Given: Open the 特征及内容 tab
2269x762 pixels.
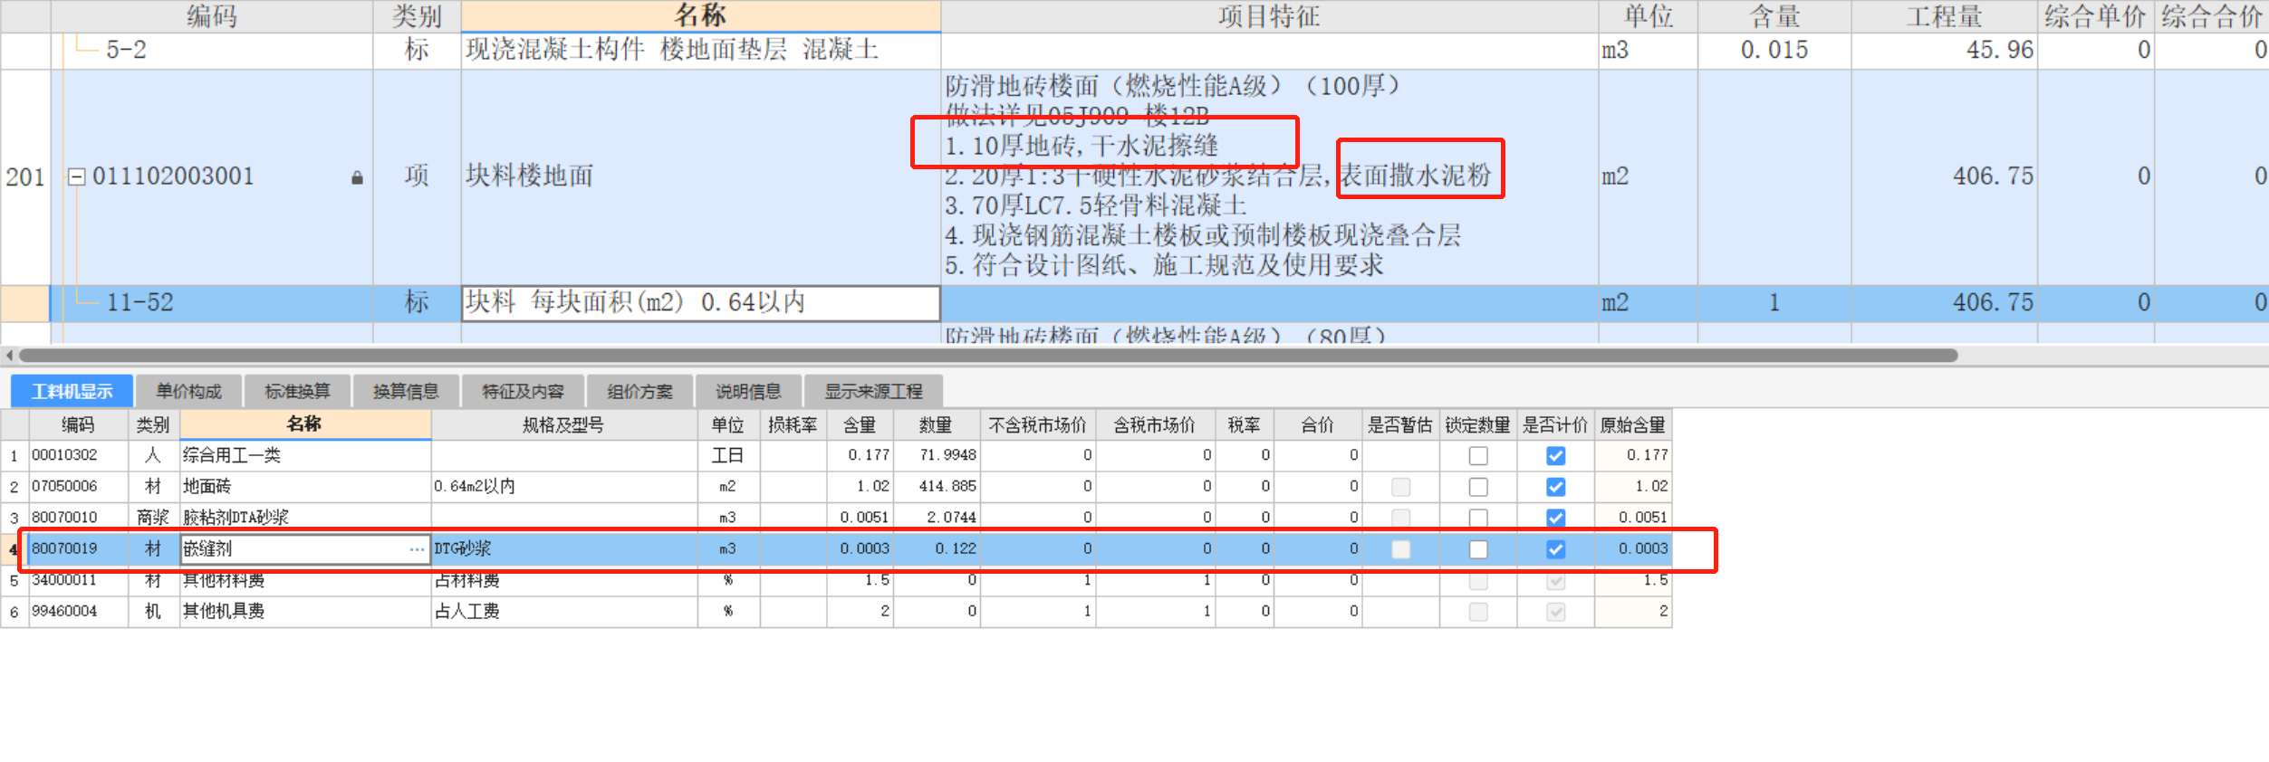Looking at the screenshot, I should point(523,392).
